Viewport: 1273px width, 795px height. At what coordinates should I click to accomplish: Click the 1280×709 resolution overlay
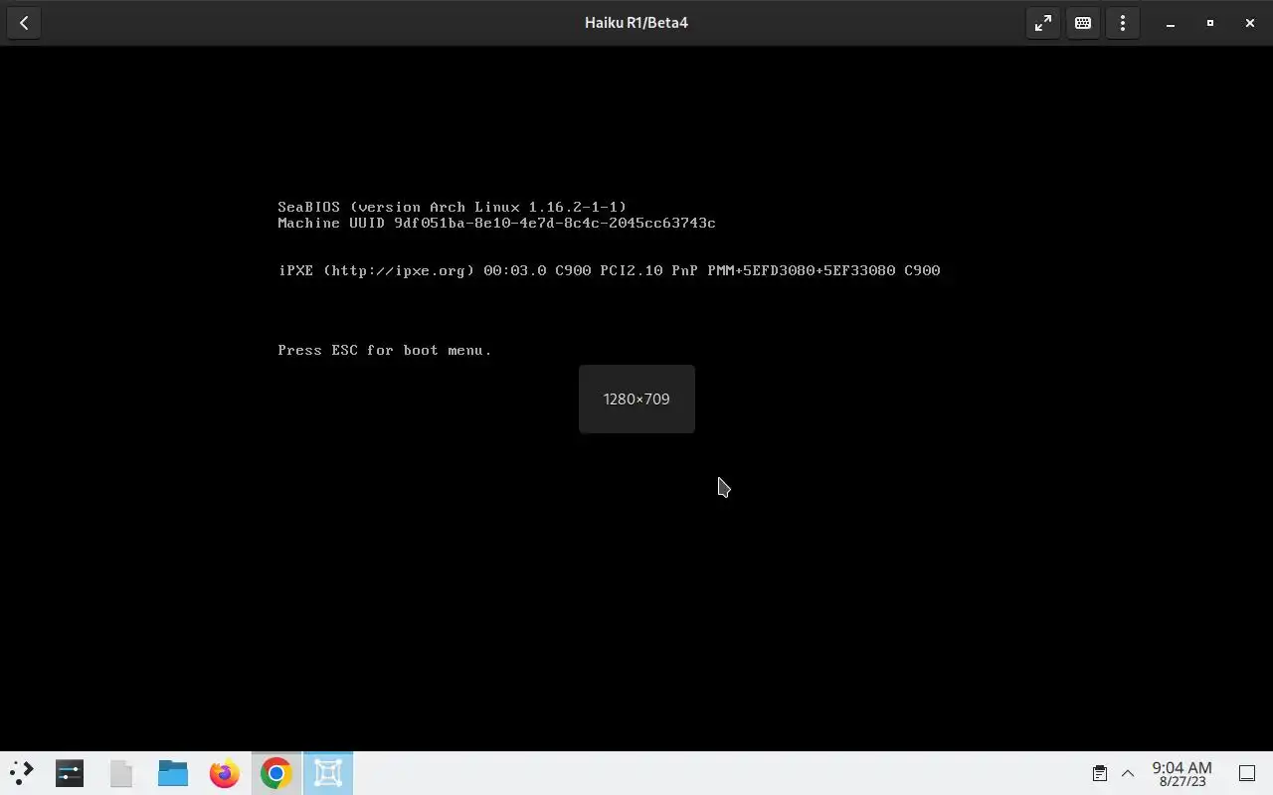click(636, 398)
